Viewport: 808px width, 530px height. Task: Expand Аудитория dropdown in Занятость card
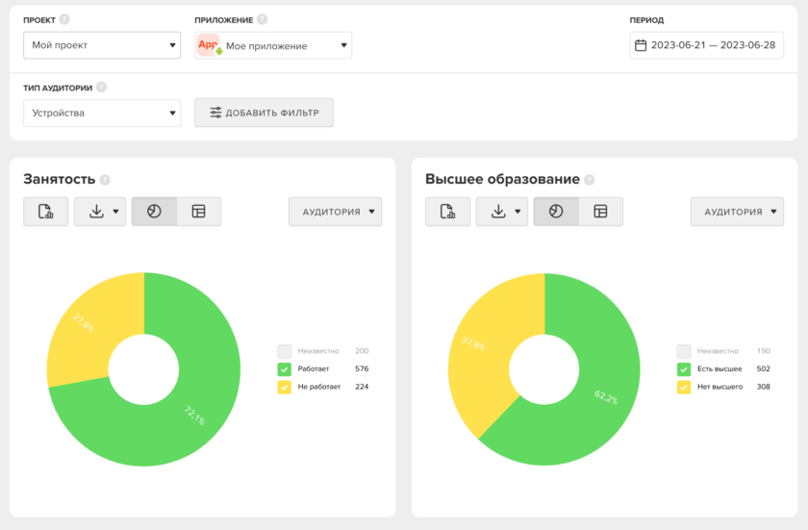(x=335, y=212)
